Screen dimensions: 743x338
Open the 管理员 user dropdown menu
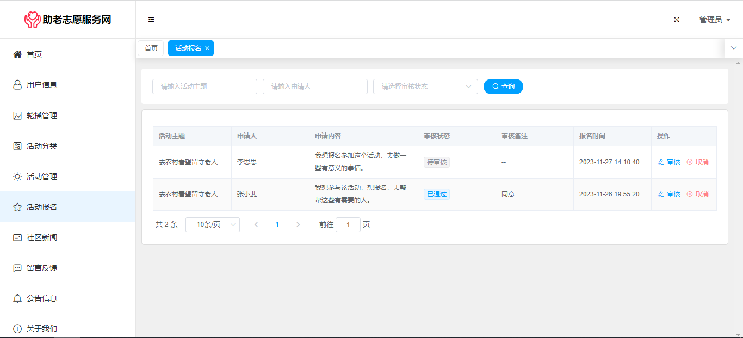tap(714, 20)
